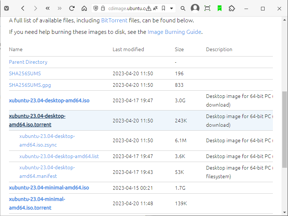Image resolution: width=288 pixels, height=216 pixels.
Task: Open the extensions puzzle menu
Action: 232,8
